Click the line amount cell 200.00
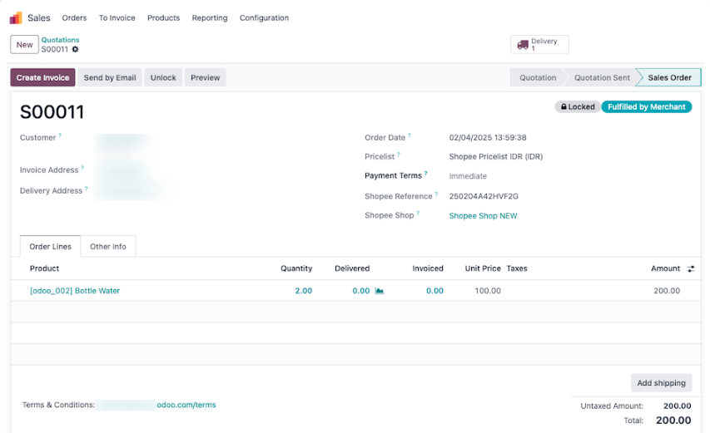Screen dimensions: 710x433 pos(667,291)
